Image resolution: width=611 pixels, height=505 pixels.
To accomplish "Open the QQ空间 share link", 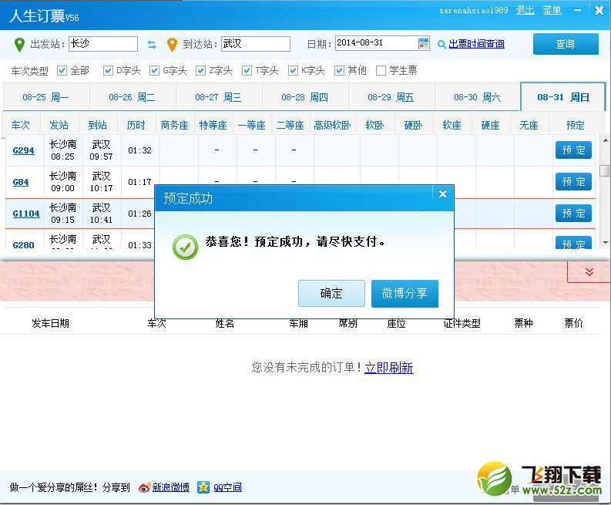I will pos(227,487).
